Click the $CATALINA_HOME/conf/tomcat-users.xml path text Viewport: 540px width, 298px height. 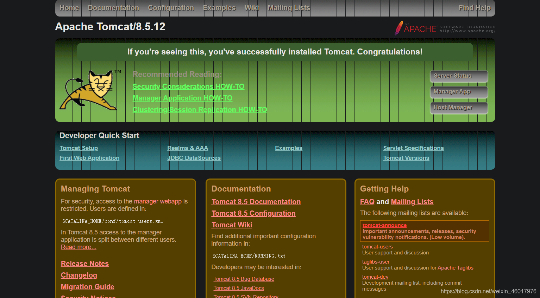[113, 221]
